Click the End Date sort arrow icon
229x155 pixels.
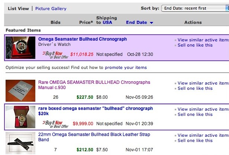[151, 23]
